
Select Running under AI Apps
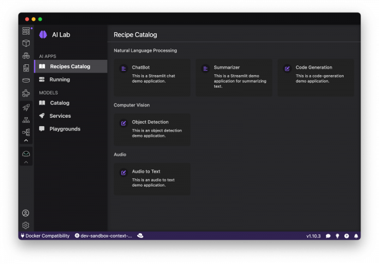pyautogui.click(x=59, y=79)
